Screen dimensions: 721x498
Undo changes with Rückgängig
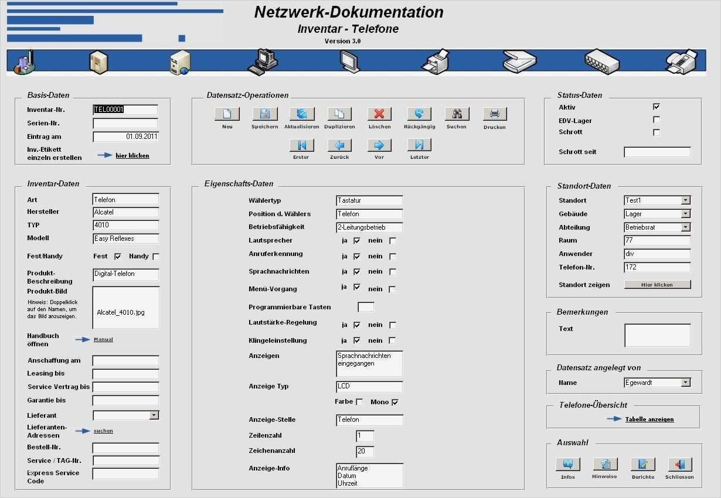tap(419, 114)
